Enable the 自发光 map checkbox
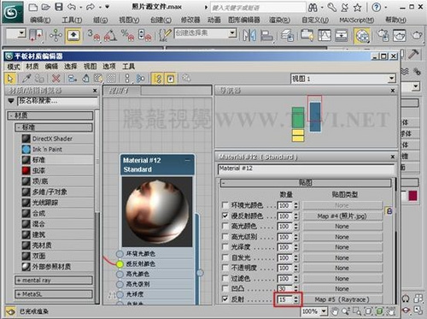This screenshot has height=319, width=427. 225,257
